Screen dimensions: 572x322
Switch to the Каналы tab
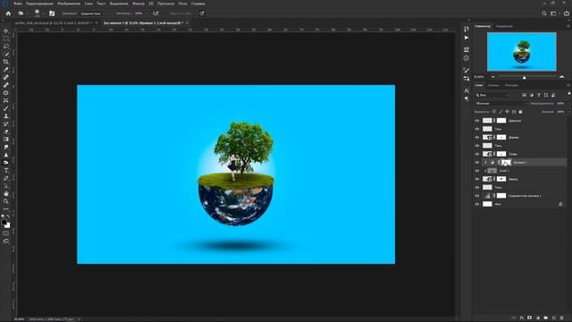point(493,85)
